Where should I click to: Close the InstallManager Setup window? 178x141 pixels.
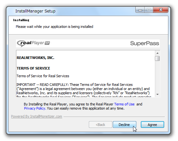click(161, 10)
